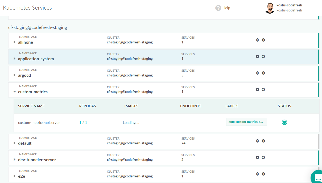Open the chat widget bubble
The height and width of the screenshot is (183, 322).
click(317, 177)
